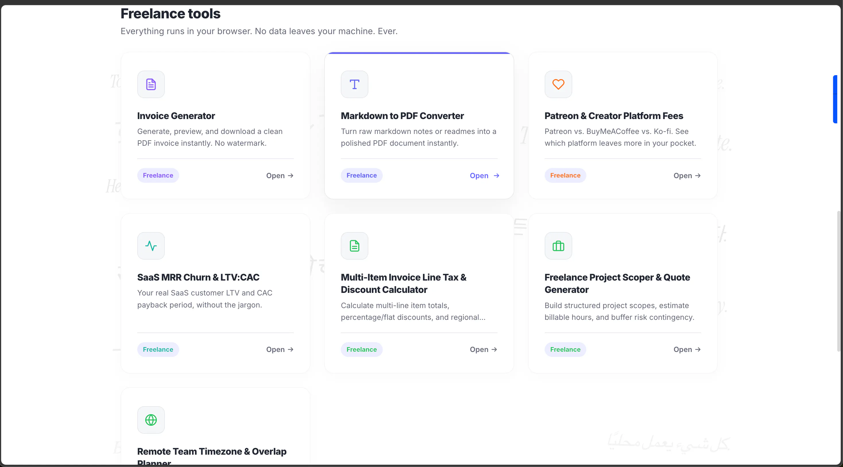Click orange Freelance tag on Patreon card
Viewport: 843px width, 467px height.
565,176
